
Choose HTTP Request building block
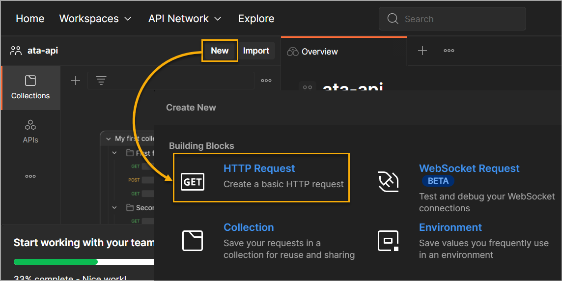[261, 178]
